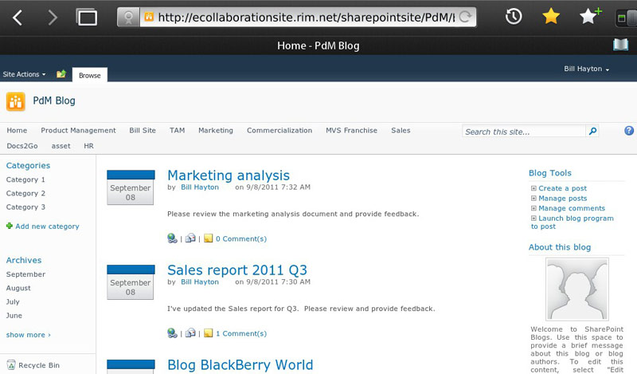Viewport: 637px width, 374px height.
Task: Open the HR navigation item
Action: click(x=88, y=146)
